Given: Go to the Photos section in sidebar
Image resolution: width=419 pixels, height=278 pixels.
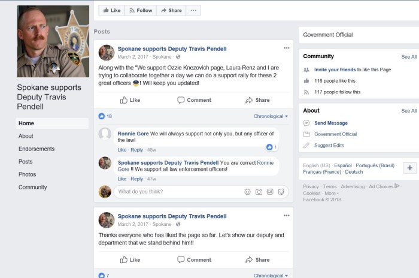Looking at the screenshot, I should coord(28,174).
